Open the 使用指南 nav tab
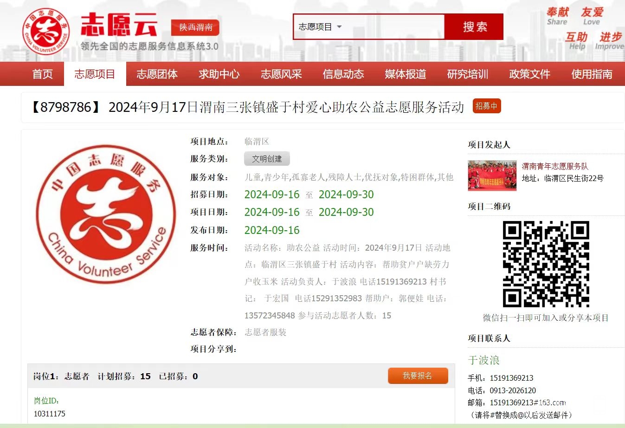The height and width of the screenshot is (428, 625). click(592, 74)
